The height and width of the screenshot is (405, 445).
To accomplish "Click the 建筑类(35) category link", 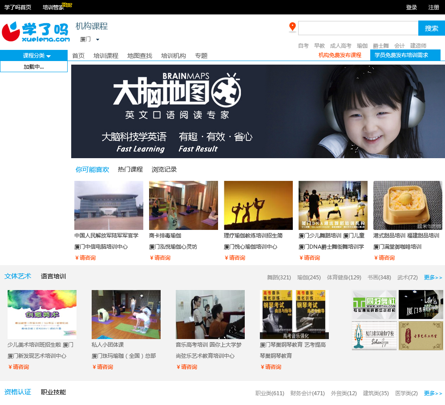I will pyautogui.click(x=376, y=393).
